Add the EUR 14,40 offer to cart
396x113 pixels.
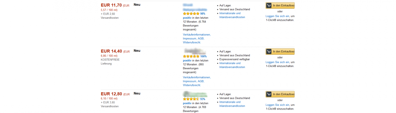pyautogui.click(x=280, y=52)
